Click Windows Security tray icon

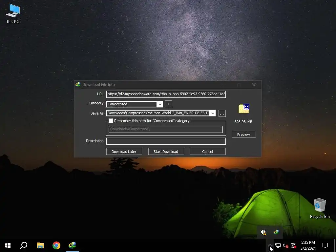coord(263,232)
